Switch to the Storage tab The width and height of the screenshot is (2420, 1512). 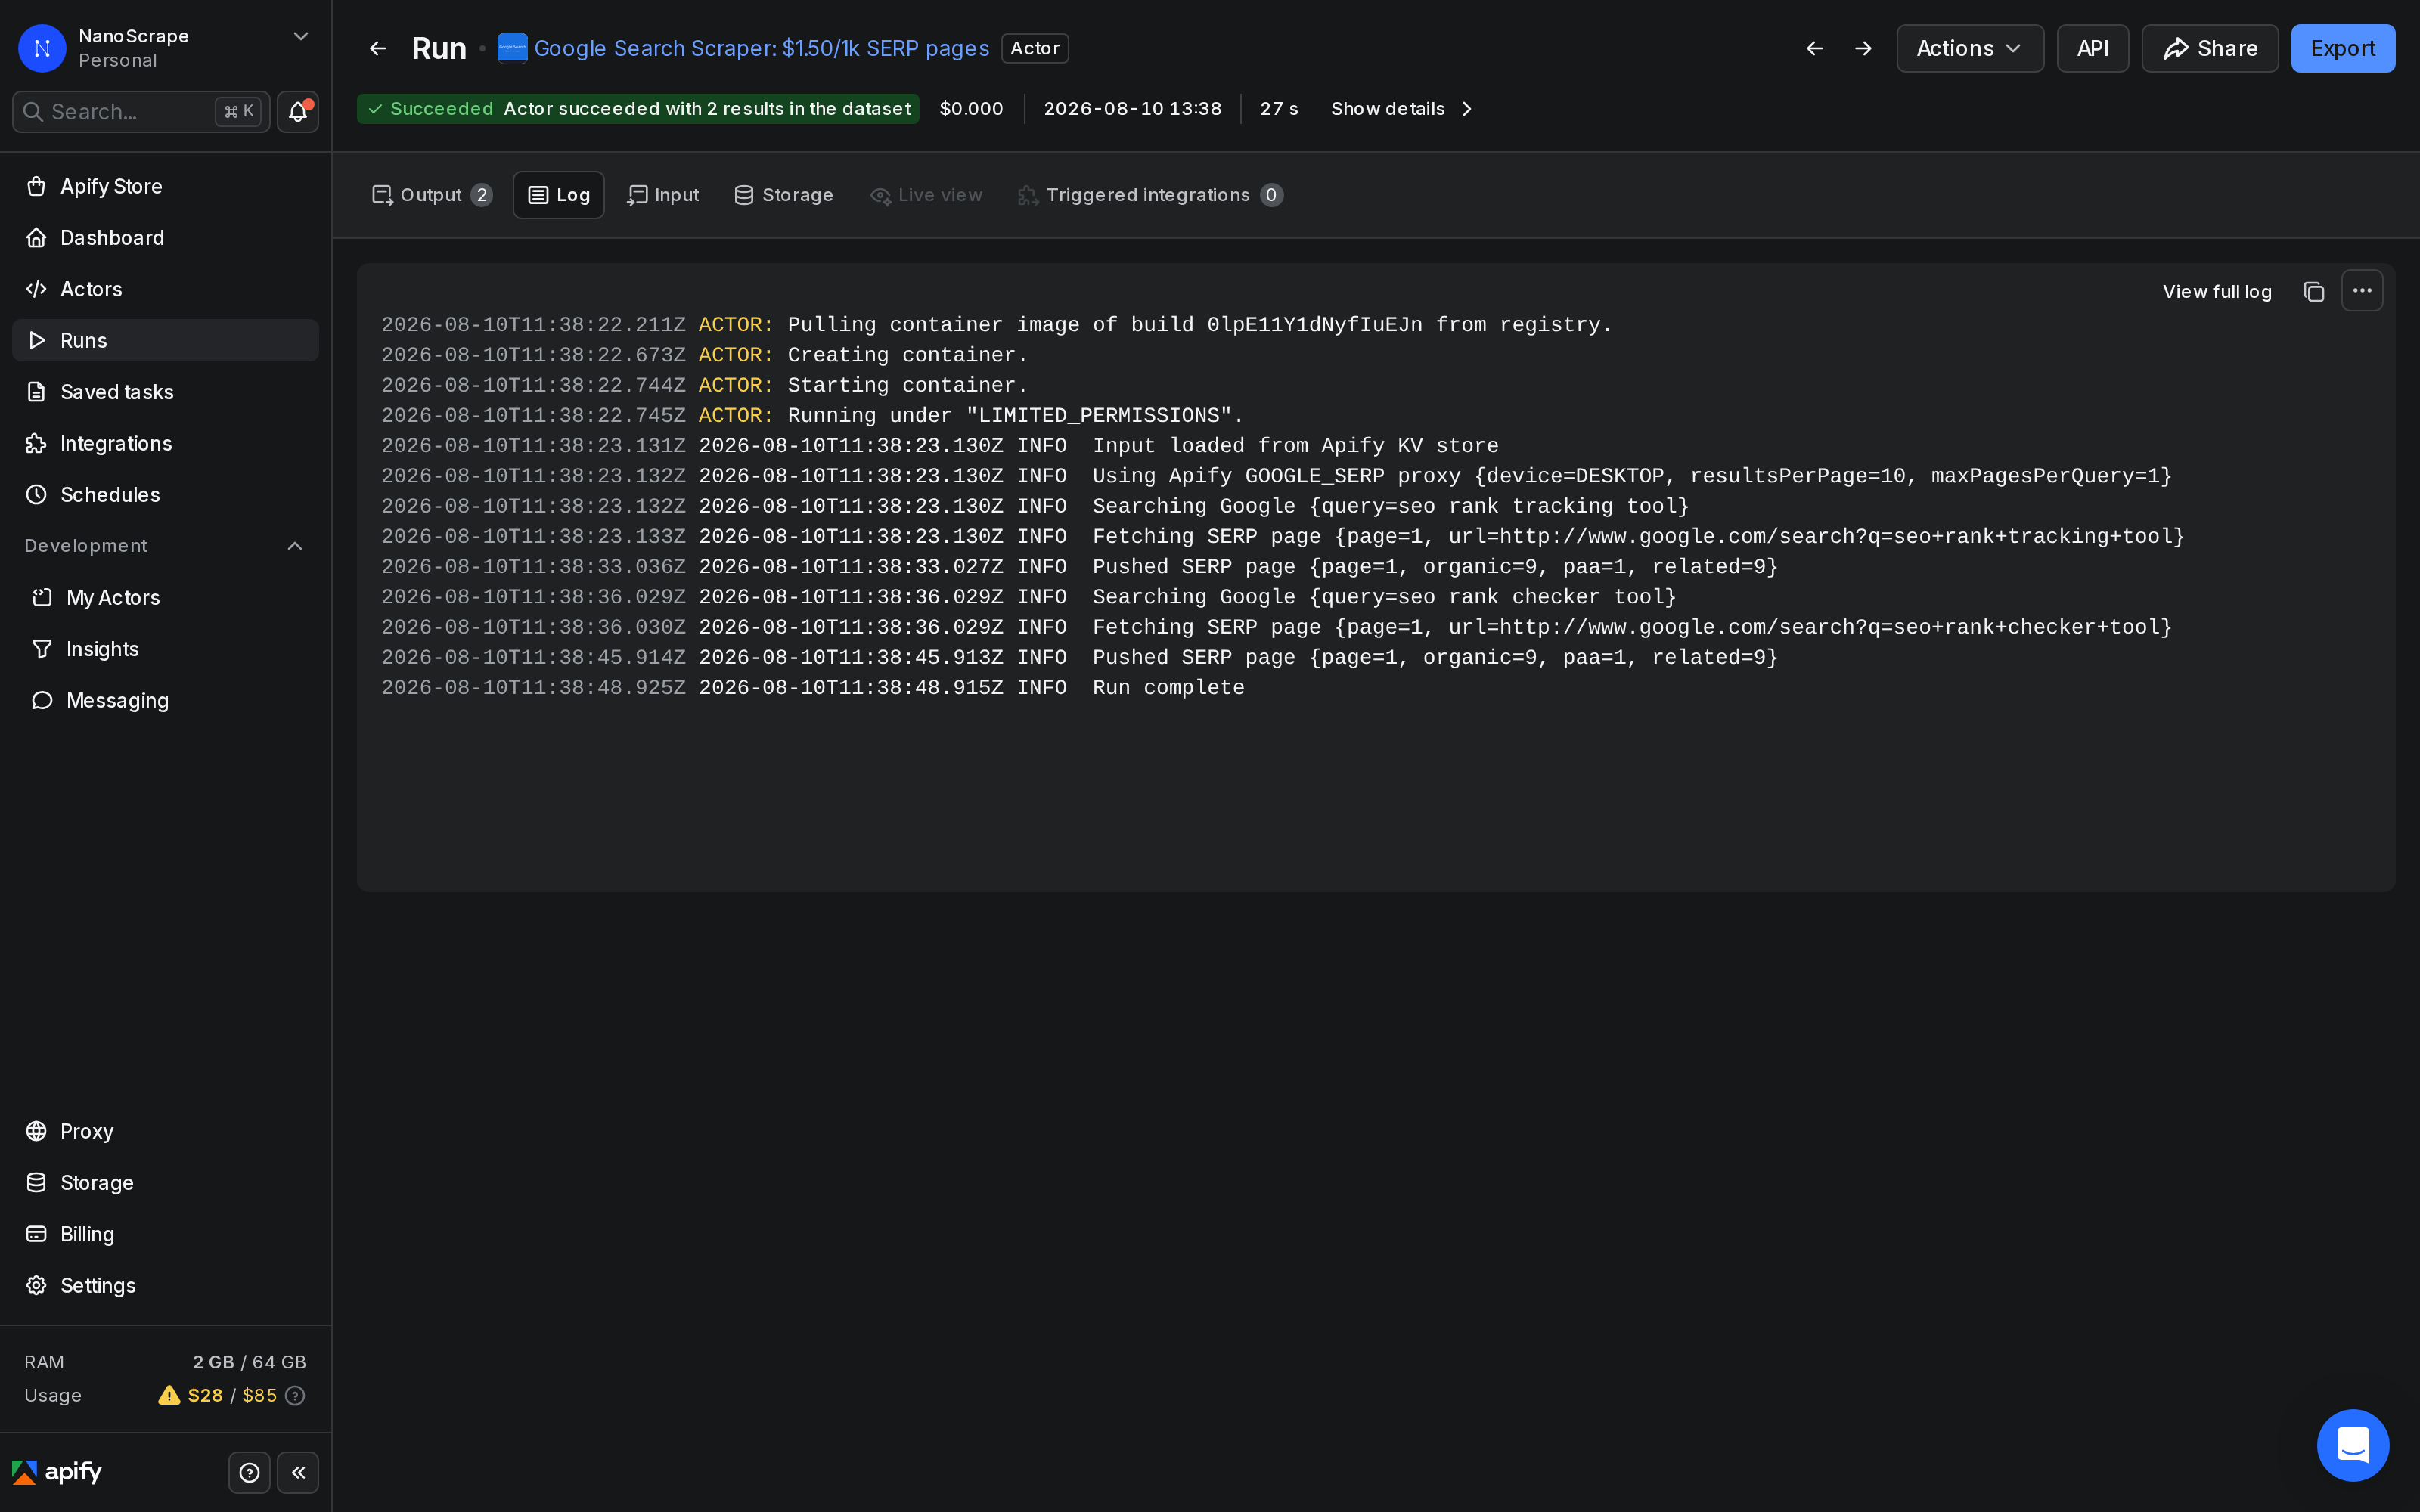coord(784,195)
